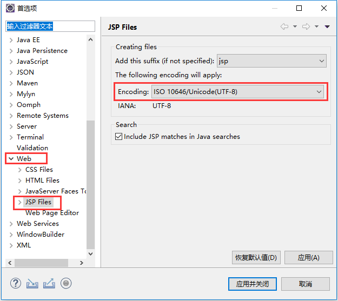Open the Encoding combo box
This screenshot has height=301, width=338.
click(x=237, y=92)
